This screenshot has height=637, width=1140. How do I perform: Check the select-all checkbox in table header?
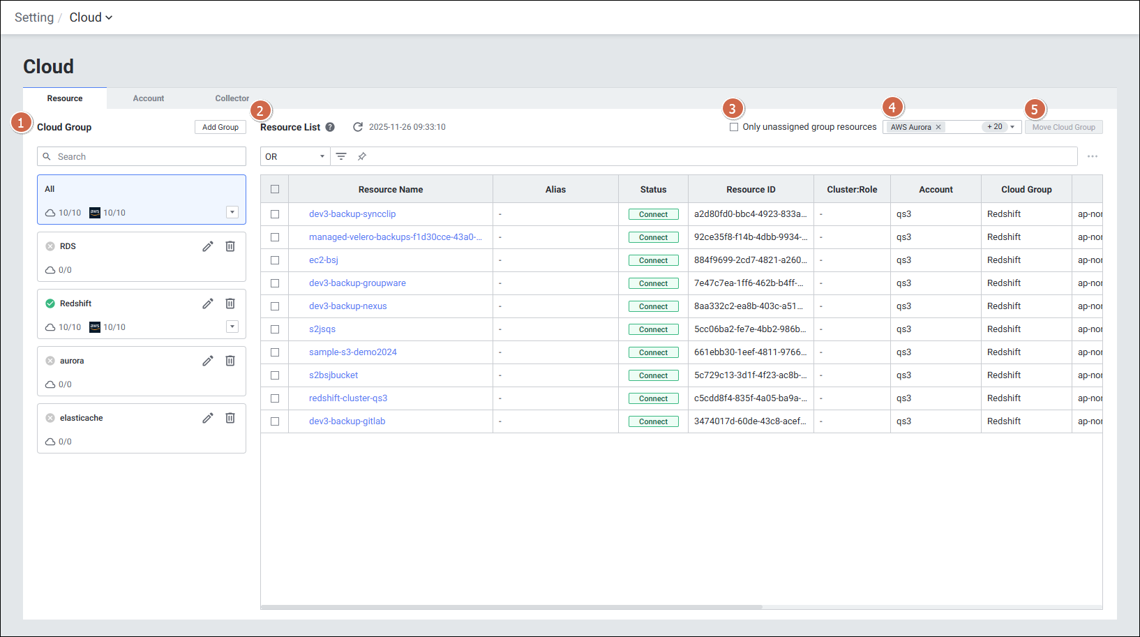[x=275, y=189]
